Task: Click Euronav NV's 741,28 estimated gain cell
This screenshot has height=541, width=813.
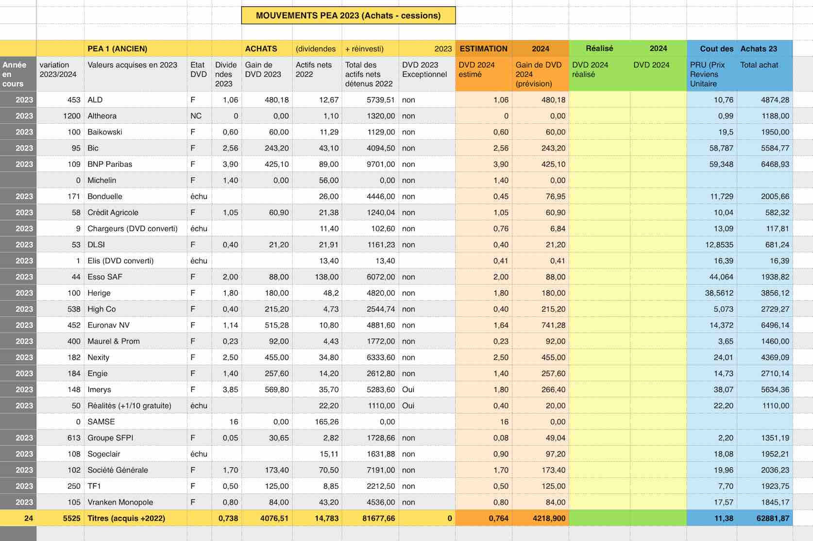Action: pyautogui.click(x=540, y=325)
